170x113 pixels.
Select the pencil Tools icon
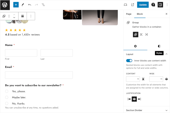click(x=23, y=5)
